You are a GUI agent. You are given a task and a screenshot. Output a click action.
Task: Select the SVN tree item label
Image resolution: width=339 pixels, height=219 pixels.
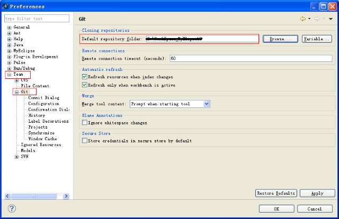click(x=24, y=156)
